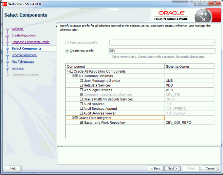Viewport: 223px width, 175px height.
Task: Select the 'Create new prefix' radio button
Action: tap(67, 51)
